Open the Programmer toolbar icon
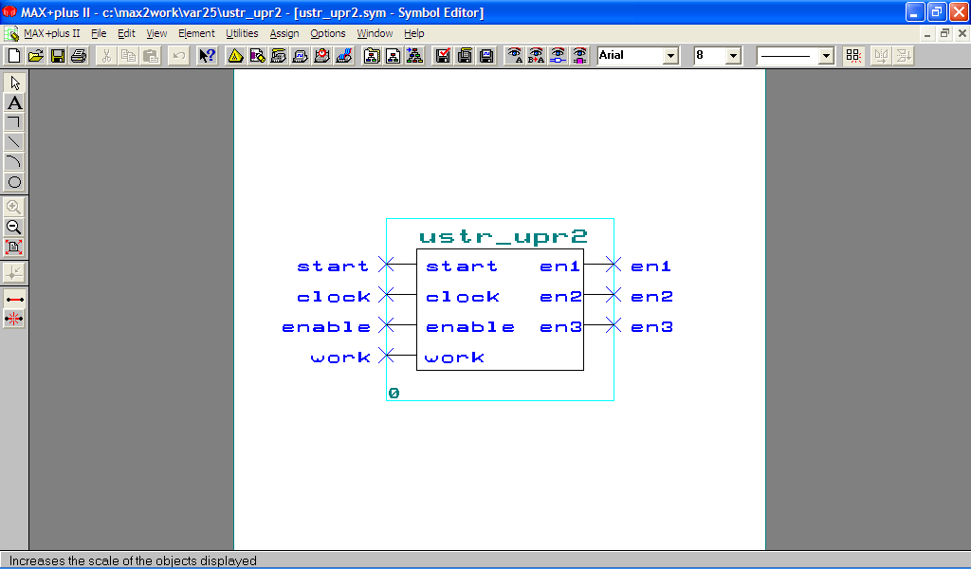This screenshot has width=971, height=569. click(343, 56)
